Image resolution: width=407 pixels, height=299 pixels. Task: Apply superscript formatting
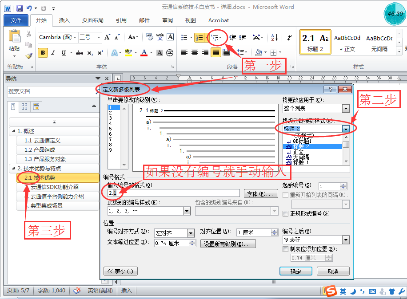(100, 53)
